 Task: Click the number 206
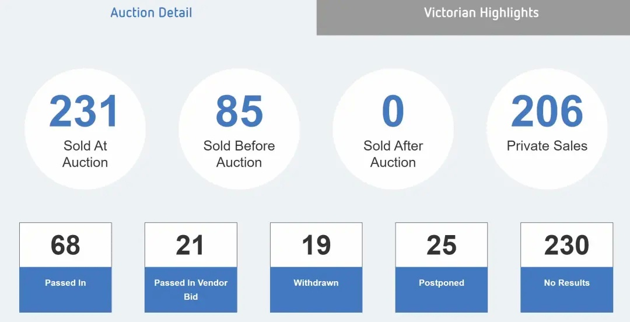pyautogui.click(x=547, y=111)
